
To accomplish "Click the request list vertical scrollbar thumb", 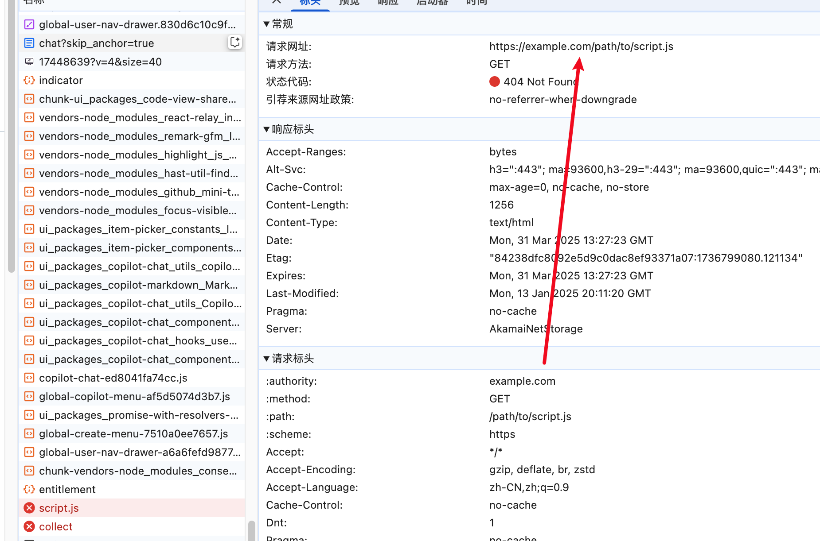I will (251, 530).
